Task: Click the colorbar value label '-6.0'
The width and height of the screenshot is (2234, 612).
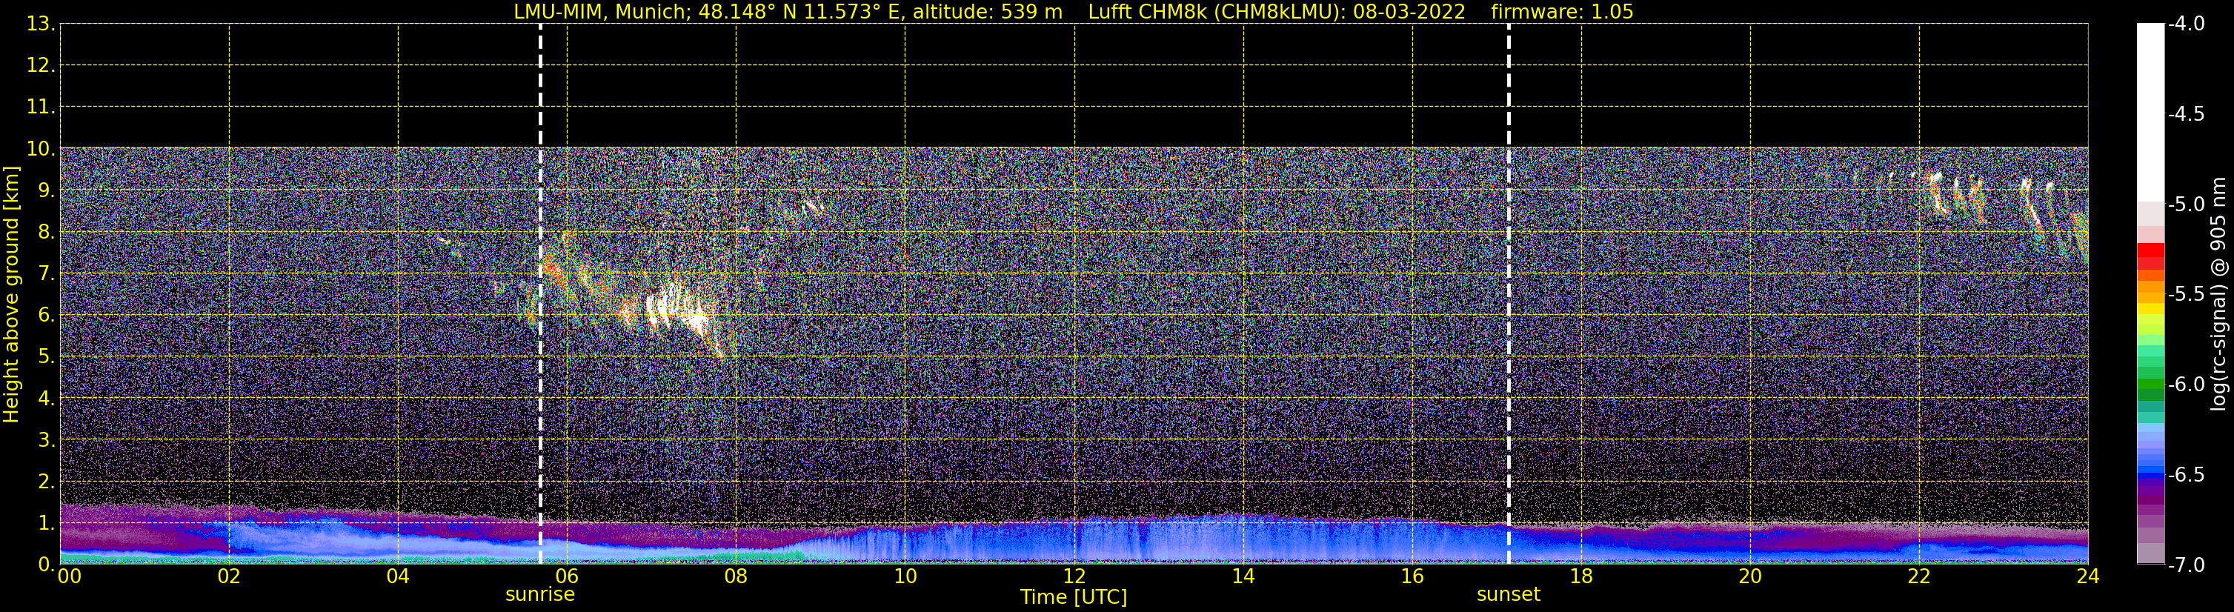Action: pos(2187,385)
